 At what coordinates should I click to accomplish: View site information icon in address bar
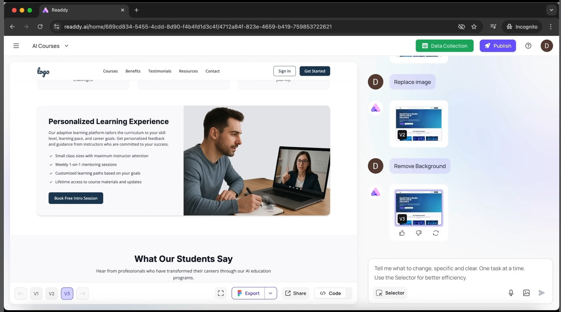57,27
